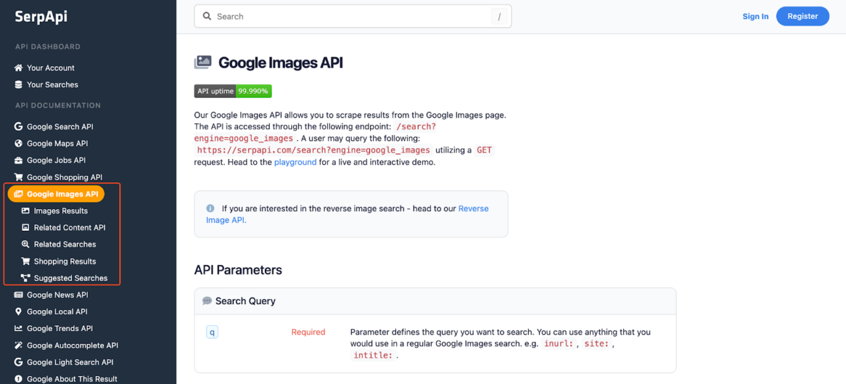Click inside the Search input field

(350, 16)
